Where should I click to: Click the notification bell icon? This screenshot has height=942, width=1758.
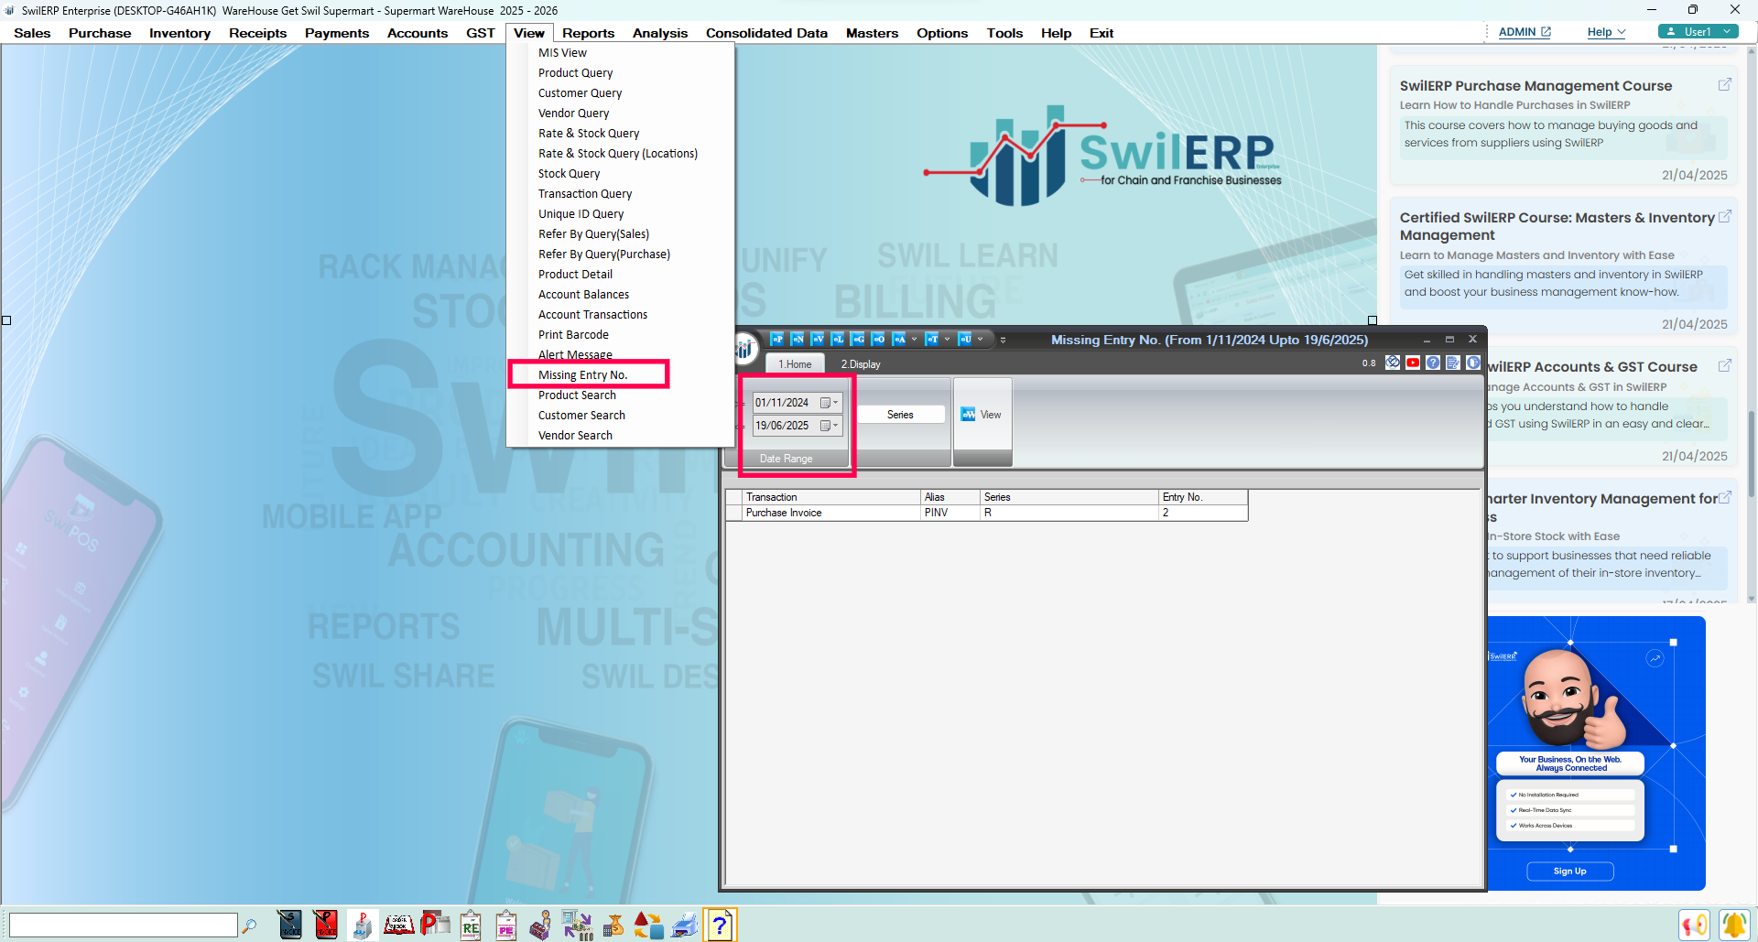point(1733,925)
